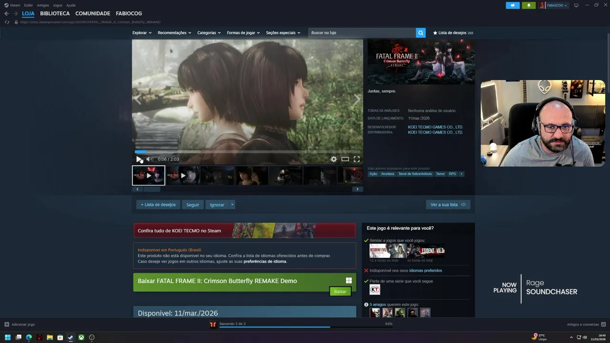This screenshot has width=610, height=343.
Task: Open the Lista de desejos 210 link
Action: click(453, 33)
